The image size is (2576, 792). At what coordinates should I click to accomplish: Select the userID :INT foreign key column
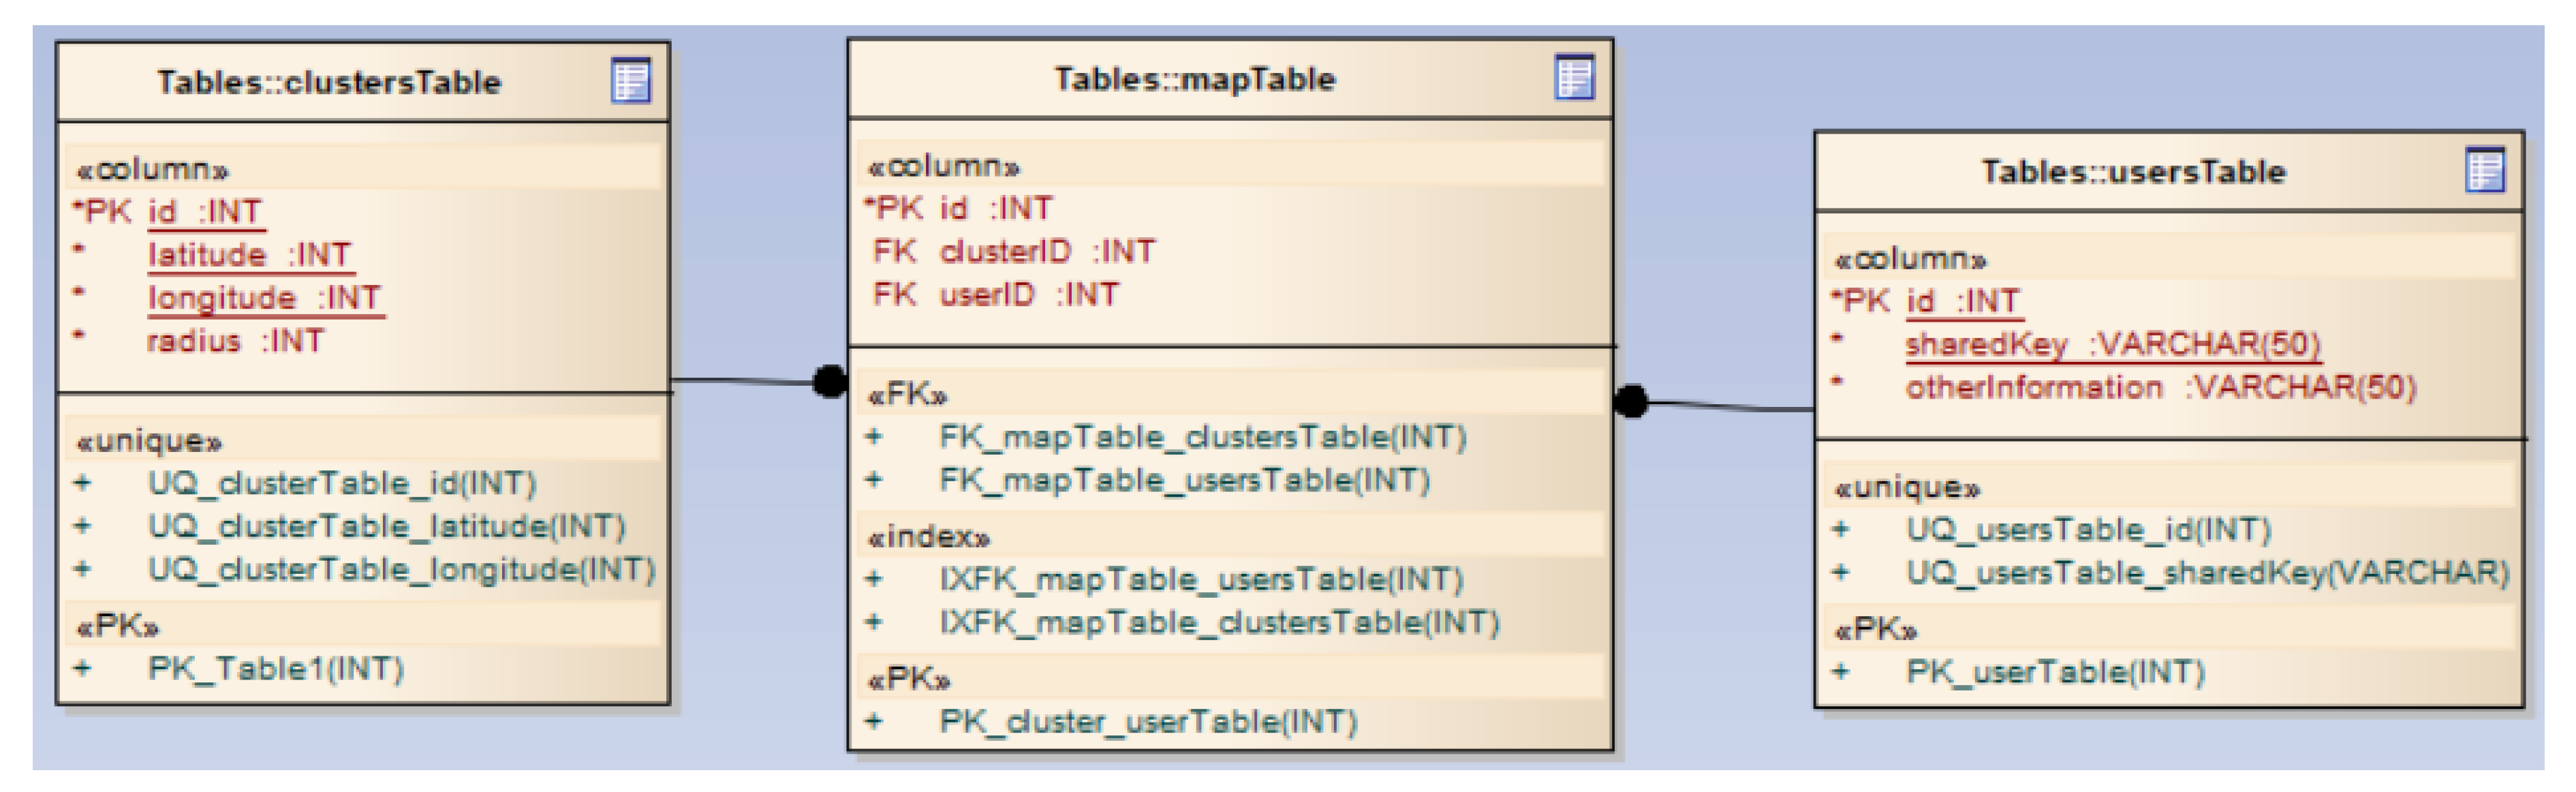(x=1029, y=294)
